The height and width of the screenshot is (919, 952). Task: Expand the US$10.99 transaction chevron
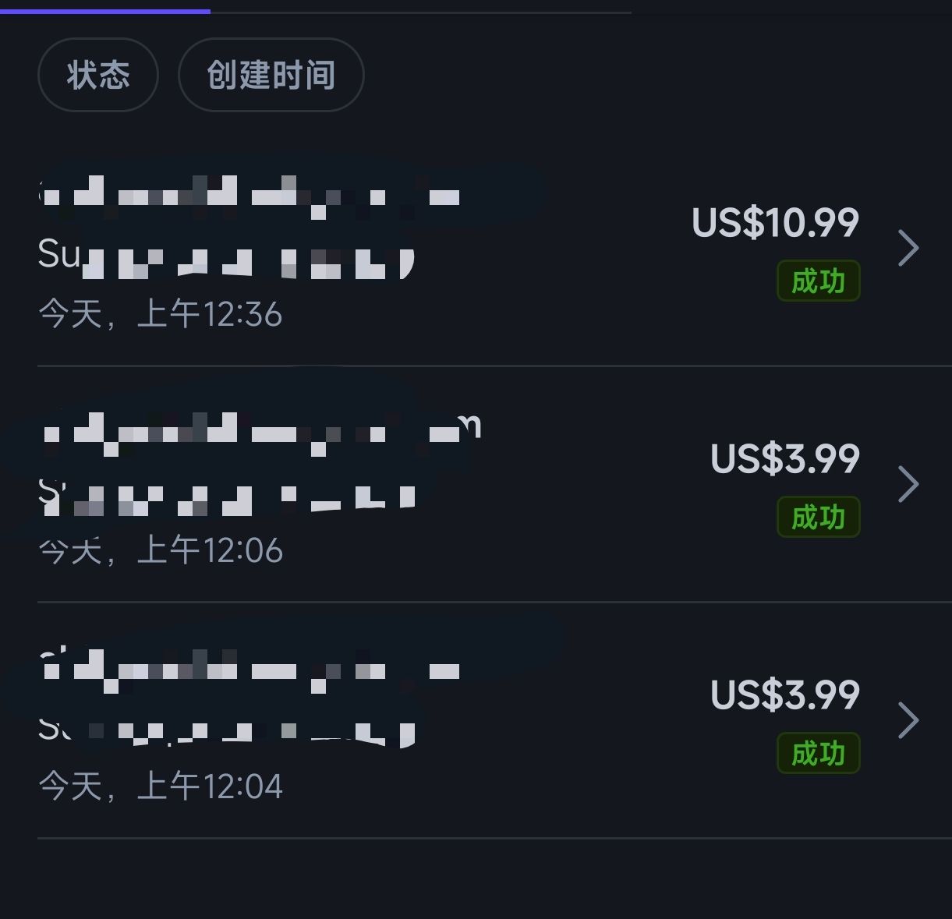(x=908, y=248)
